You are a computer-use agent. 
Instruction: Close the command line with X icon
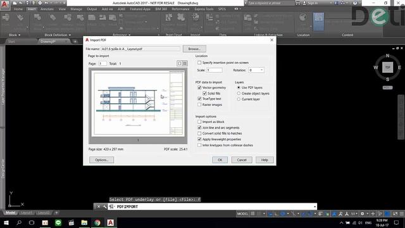(99, 206)
